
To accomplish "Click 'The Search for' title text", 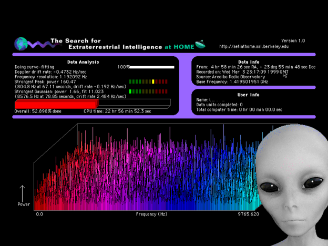I will point(76,40).
